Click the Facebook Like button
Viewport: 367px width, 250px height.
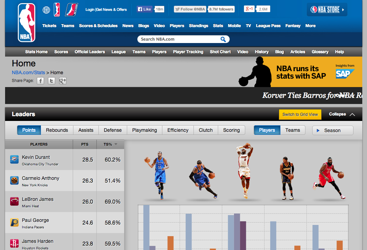(x=144, y=9)
